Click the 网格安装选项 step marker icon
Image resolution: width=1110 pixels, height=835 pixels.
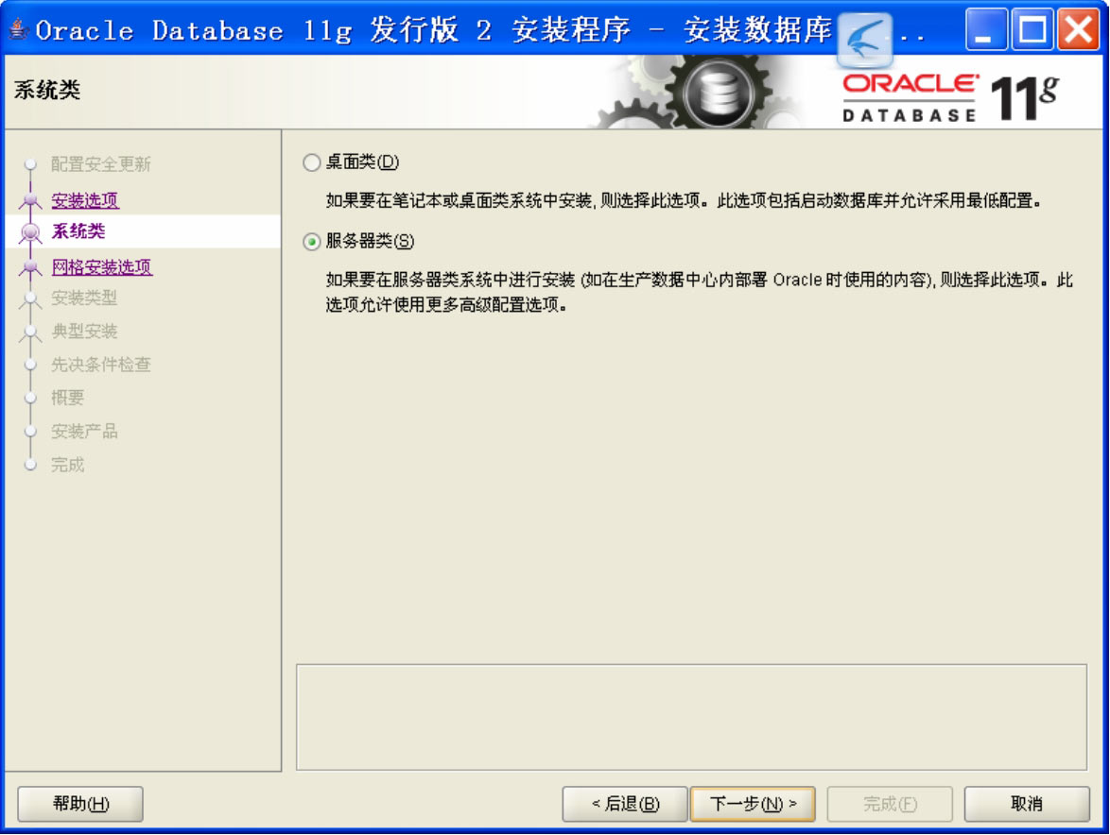(x=29, y=267)
